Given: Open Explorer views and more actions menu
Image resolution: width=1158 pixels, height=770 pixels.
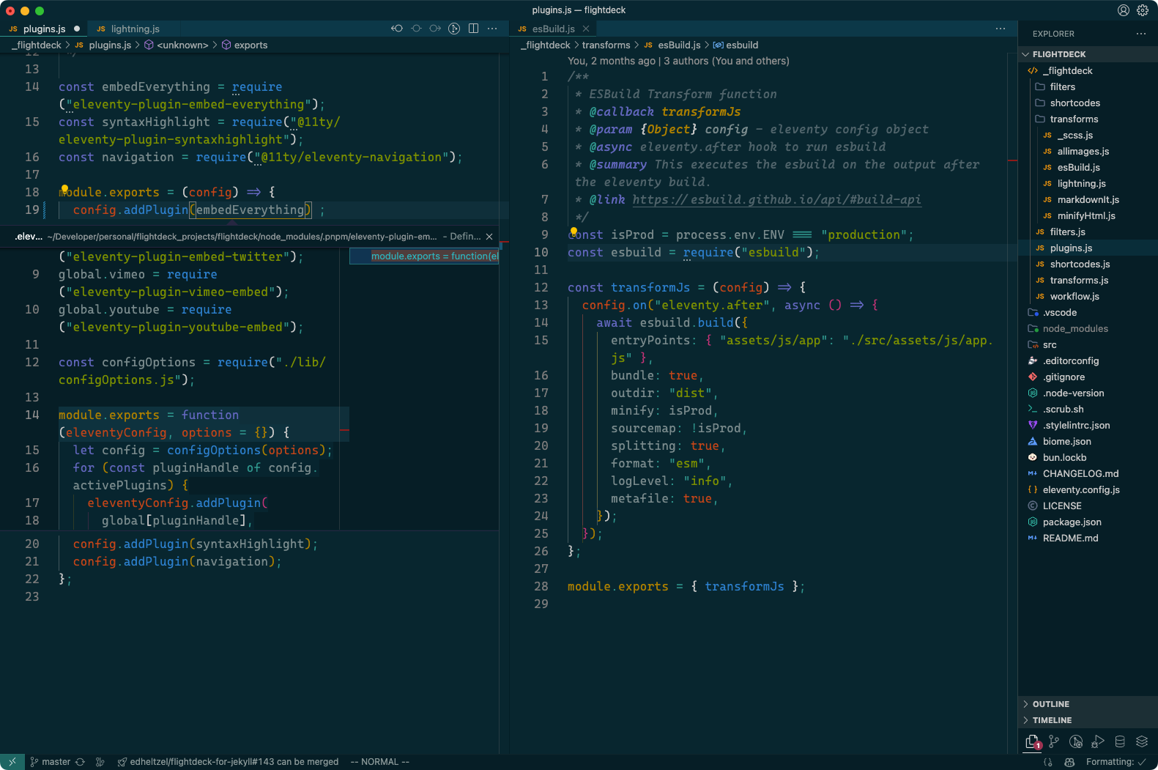Looking at the screenshot, I should pos(1140,34).
